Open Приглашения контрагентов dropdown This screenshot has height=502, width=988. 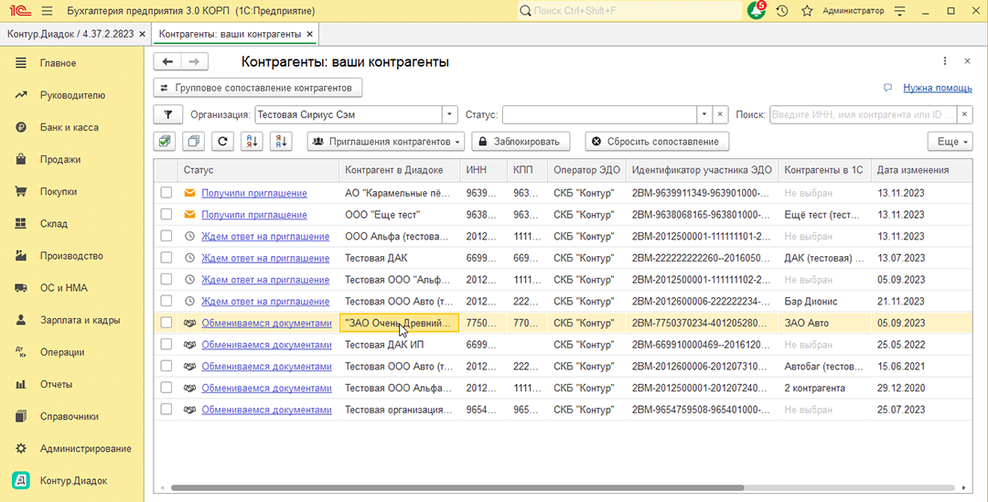386,142
